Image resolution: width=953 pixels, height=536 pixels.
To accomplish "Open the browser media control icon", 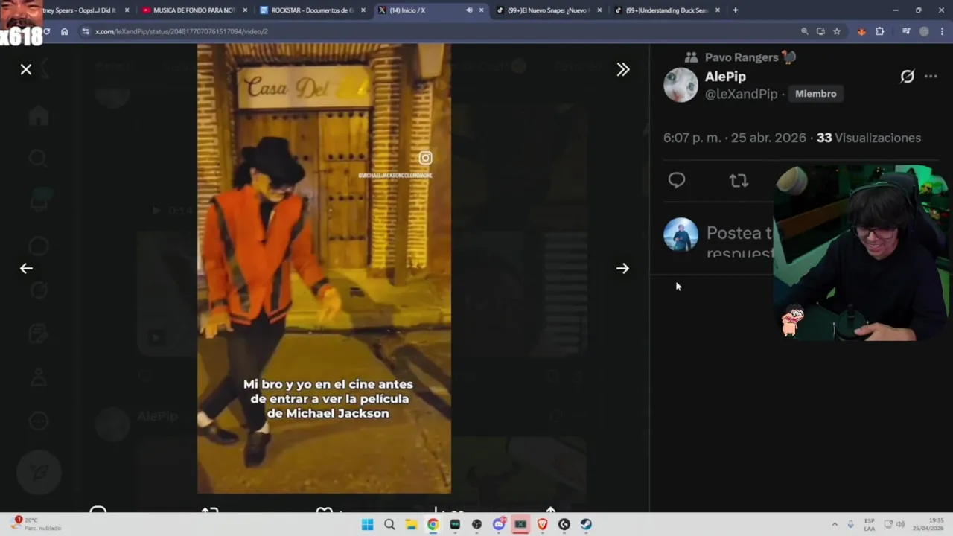I will (x=906, y=31).
